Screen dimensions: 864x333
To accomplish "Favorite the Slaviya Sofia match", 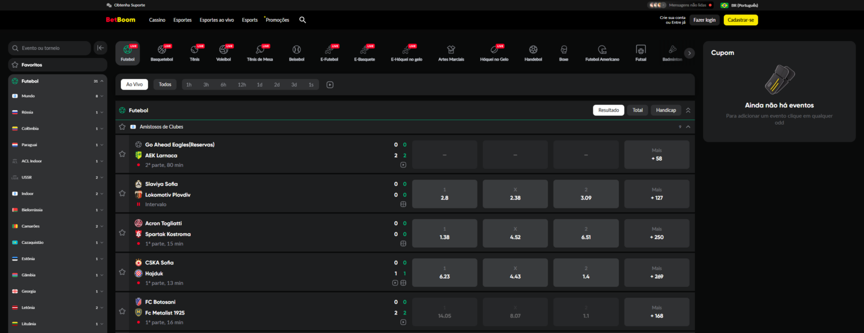I will [x=122, y=193].
